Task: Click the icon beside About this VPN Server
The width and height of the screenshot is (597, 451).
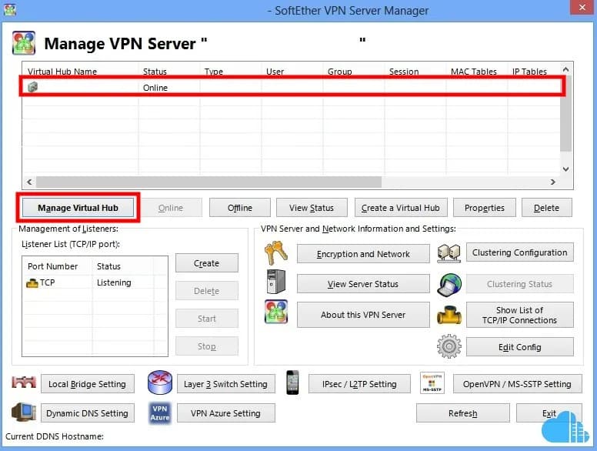Action: [x=276, y=312]
